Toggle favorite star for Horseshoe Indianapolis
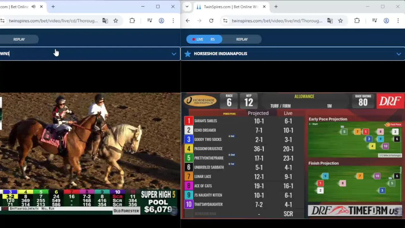Image resolution: width=405 pixels, height=228 pixels. click(188, 54)
